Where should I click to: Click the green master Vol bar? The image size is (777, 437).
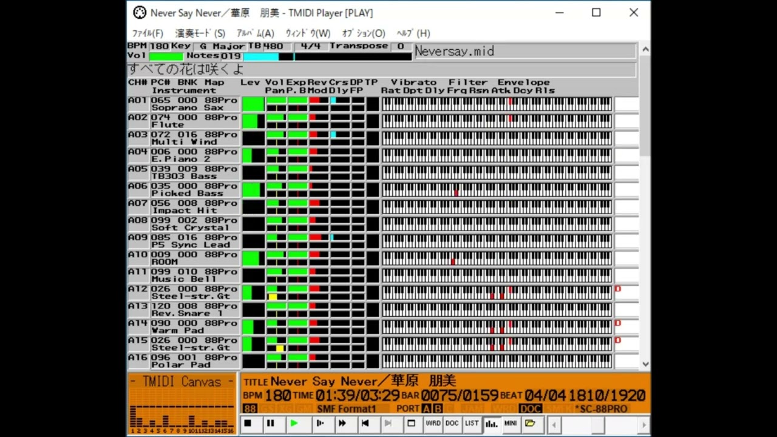point(166,56)
